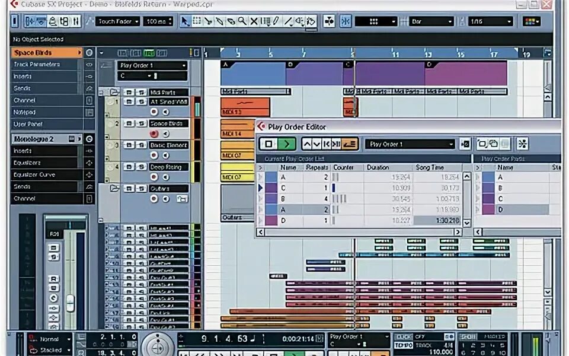
Task: Solo the Basic Element track
Action: point(142,145)
